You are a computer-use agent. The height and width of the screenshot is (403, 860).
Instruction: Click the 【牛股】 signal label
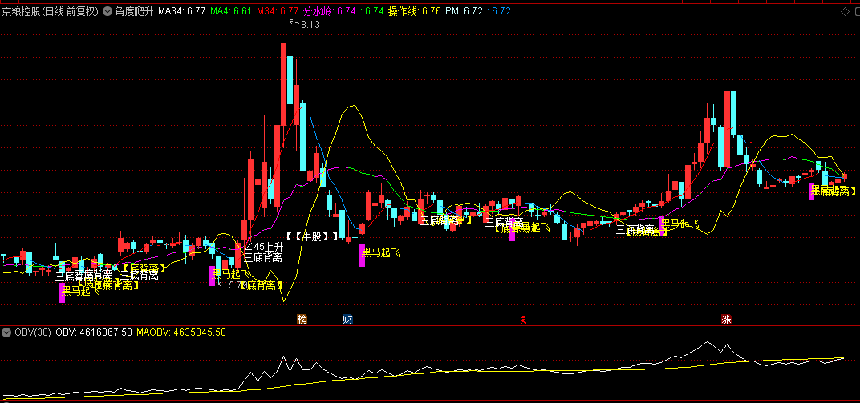coord(312,236)
